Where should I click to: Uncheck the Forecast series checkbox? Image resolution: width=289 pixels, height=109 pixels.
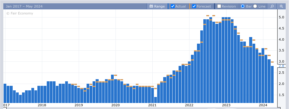[x=194, y=6]
